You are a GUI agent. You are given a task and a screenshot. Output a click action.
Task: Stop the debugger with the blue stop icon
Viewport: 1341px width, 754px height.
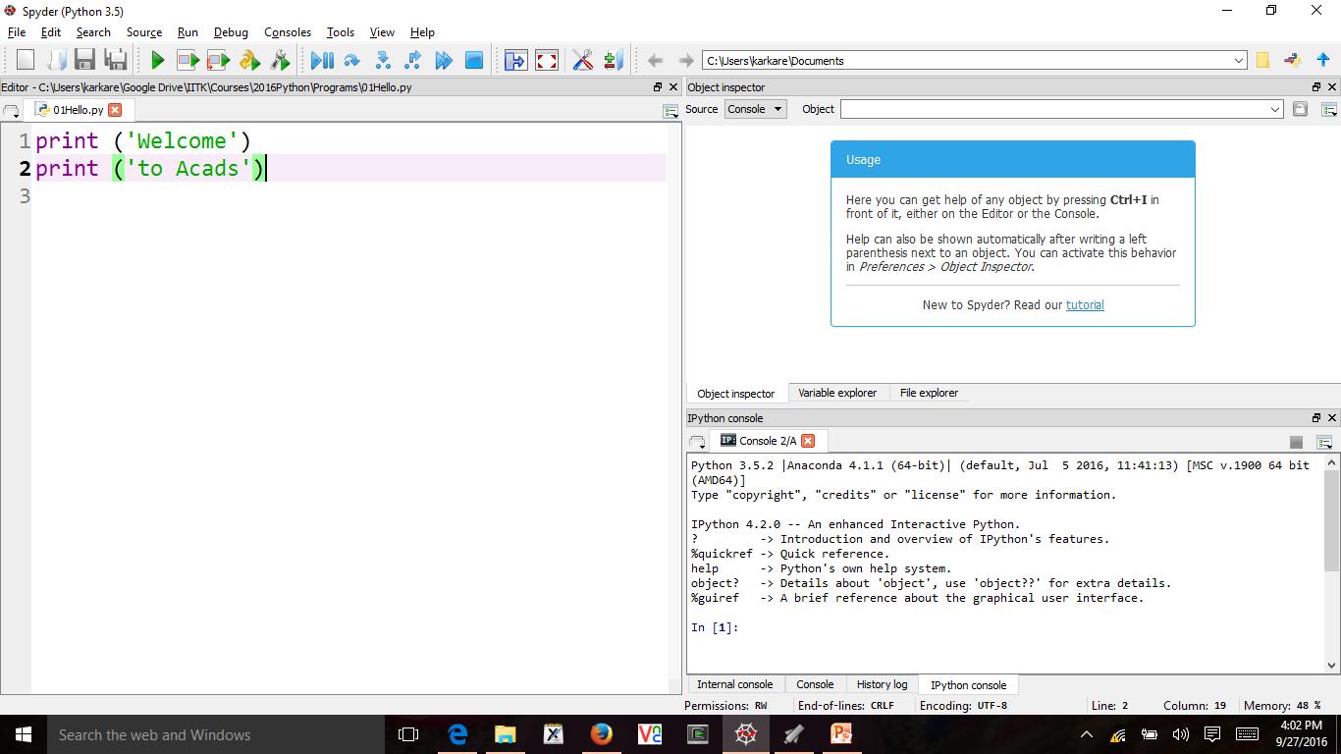pos(472,59)
